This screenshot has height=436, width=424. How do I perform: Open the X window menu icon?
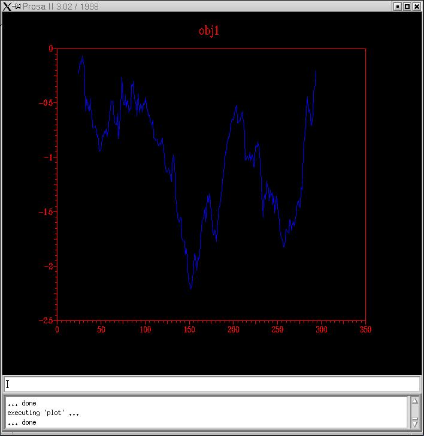click(x=7, y=6)
